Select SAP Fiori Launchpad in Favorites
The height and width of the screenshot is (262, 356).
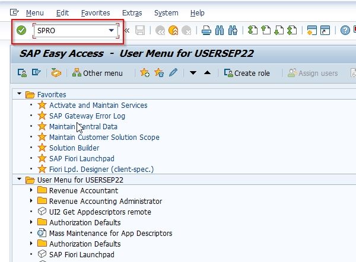tap(82, 158)
